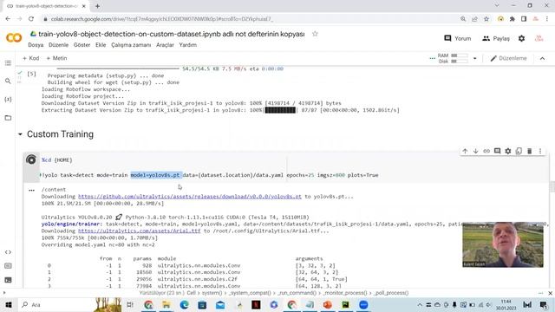Click the browser address bar

coord(248,19)
